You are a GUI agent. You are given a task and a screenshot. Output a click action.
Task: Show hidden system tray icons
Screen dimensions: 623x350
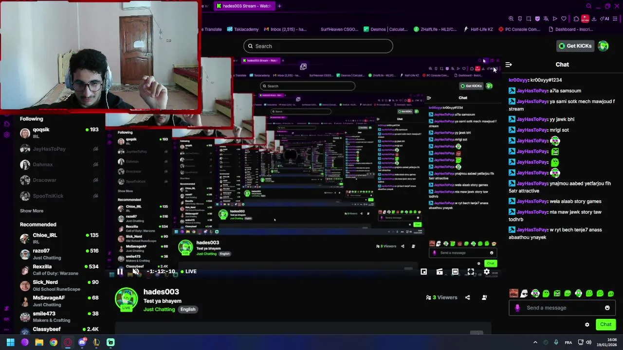(535, 342)
